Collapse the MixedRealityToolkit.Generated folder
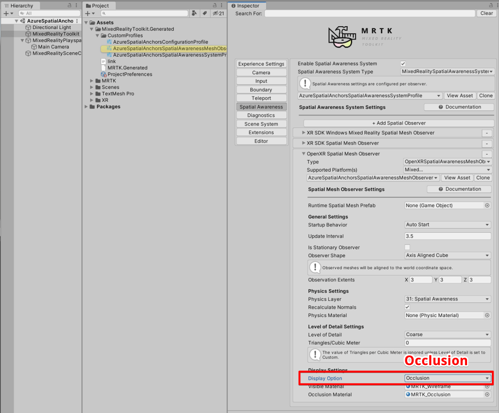 [92, 29]
